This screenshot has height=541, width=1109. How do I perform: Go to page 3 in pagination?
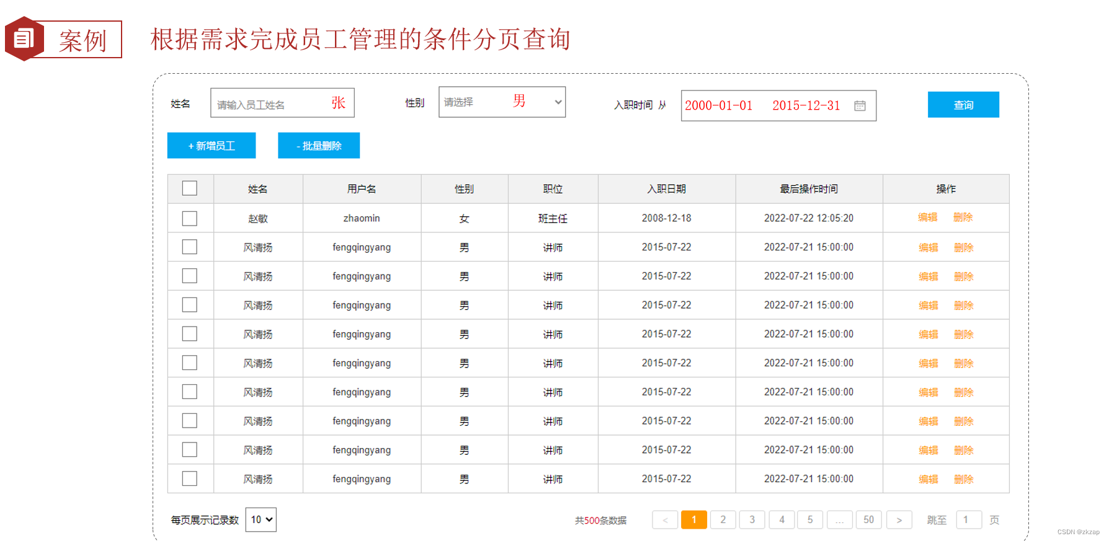coord(752,520)
